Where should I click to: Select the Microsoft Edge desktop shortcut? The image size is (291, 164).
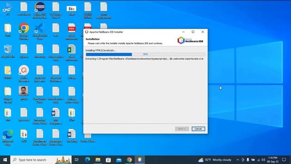click(x=8, y=137)
